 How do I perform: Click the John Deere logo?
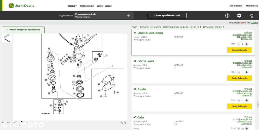pos(21,6)
